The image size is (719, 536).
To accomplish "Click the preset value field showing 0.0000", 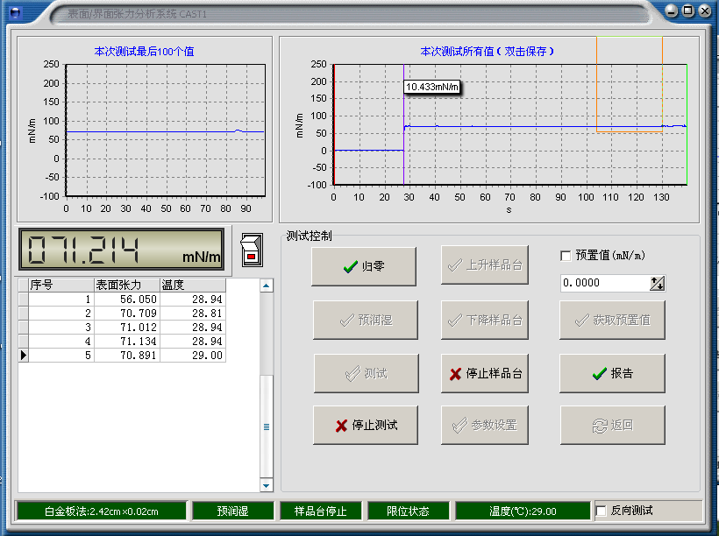I will click(x=605, y=283).
